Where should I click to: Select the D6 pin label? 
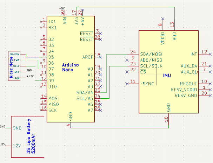(51, 63)
